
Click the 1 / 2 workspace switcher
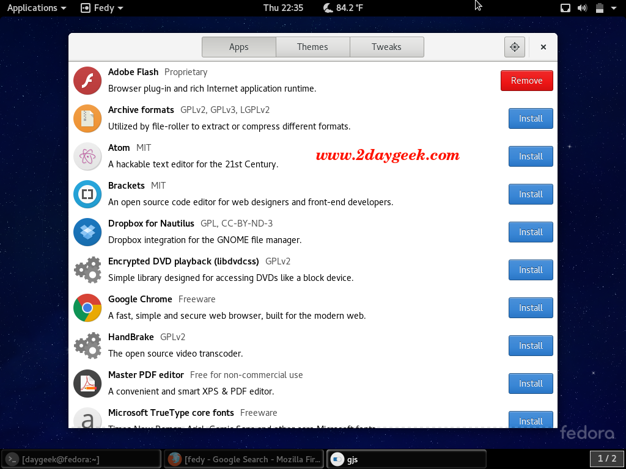click(607, 459)
